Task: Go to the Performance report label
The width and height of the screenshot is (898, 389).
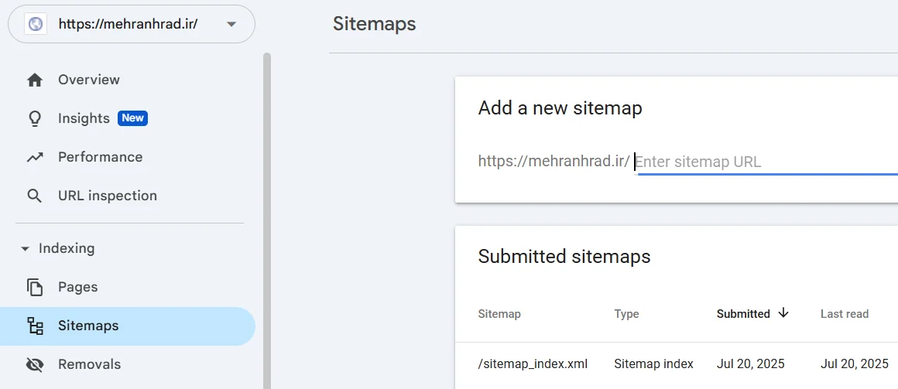Action: [100, 157]
